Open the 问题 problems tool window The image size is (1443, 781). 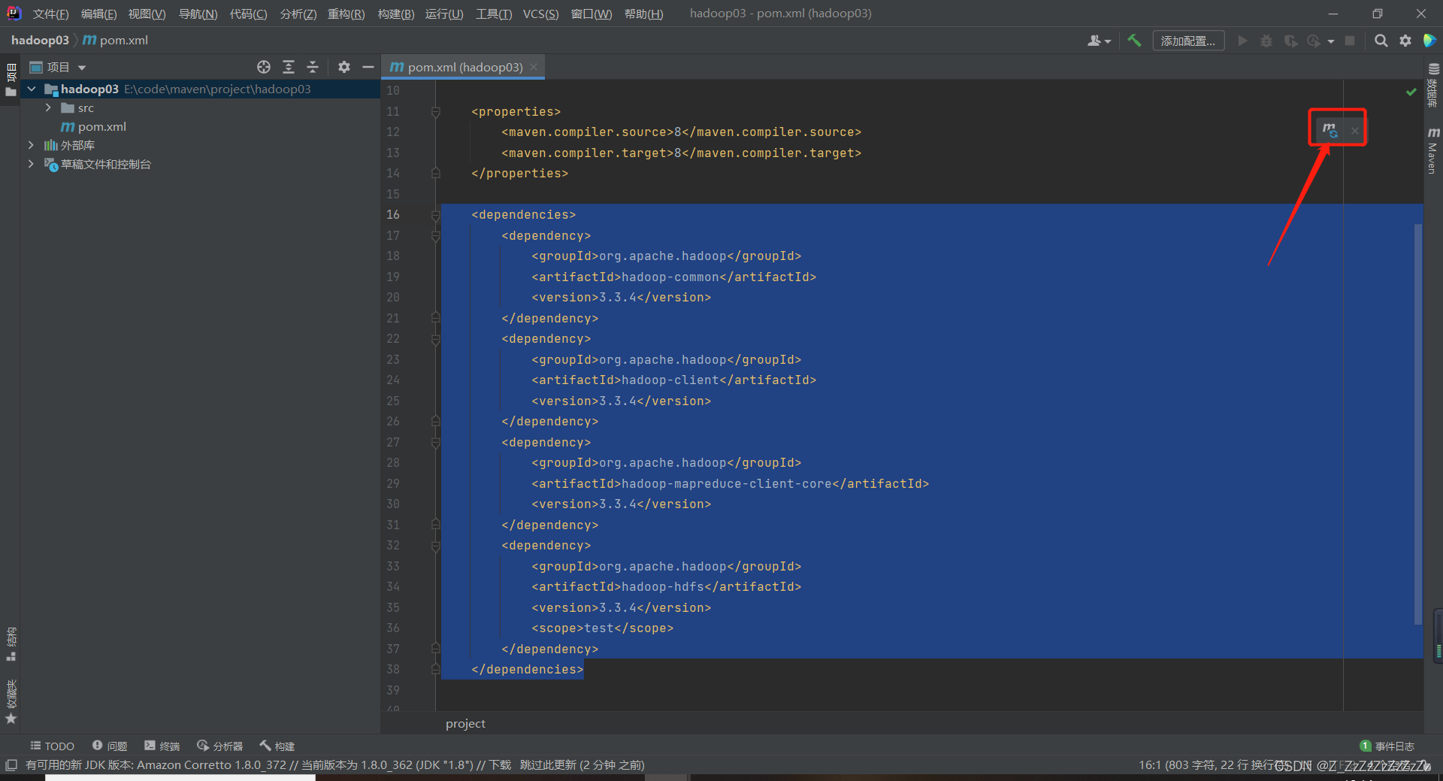110,746
